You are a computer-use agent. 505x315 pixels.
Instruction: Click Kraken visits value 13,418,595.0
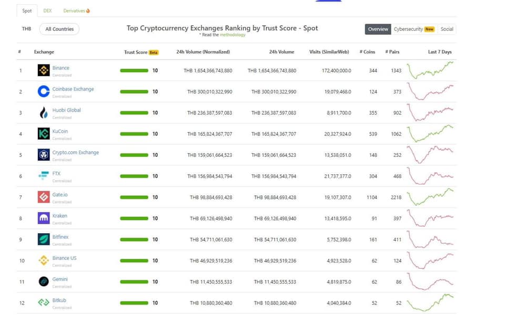[338, 218]
